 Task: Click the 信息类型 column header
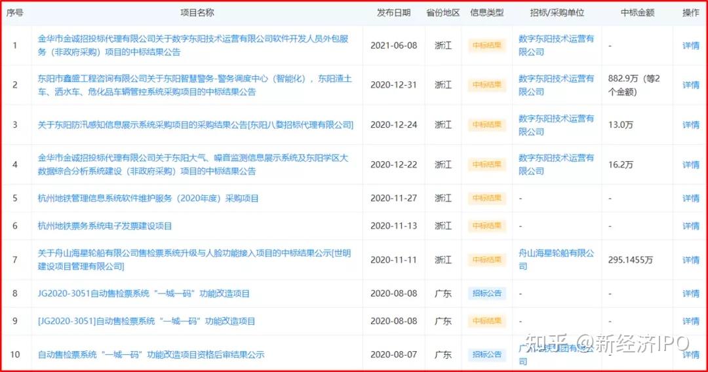[x=486, y=13]
